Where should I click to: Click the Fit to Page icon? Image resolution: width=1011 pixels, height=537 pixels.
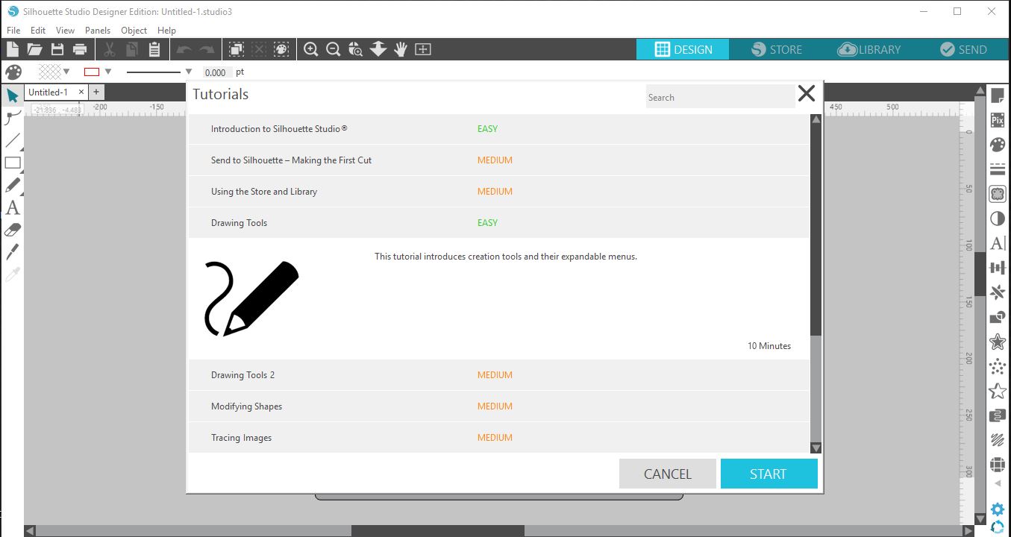(423, 49)
